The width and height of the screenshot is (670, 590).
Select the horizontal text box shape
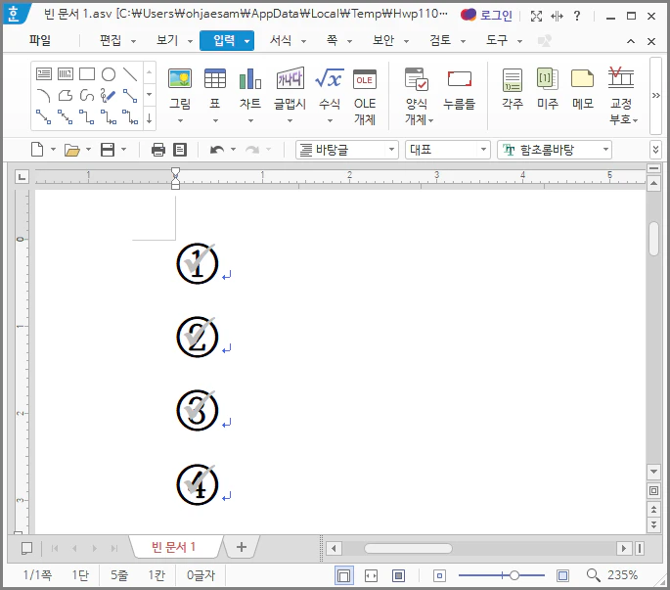(44, 74)
